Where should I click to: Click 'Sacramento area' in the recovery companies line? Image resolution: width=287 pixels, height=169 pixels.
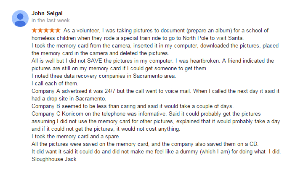(154, 76)
